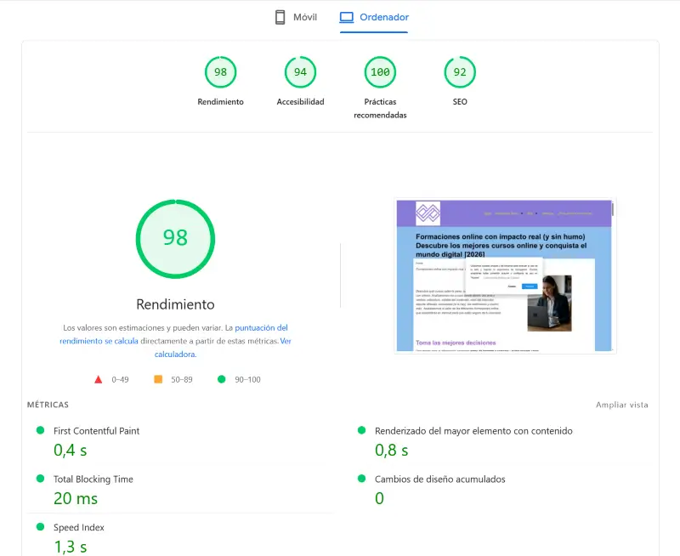Viewport: 680px width, 556px height.
Task: Click the SEO category label
Action: pyautogui.click(x=460, y=102)
